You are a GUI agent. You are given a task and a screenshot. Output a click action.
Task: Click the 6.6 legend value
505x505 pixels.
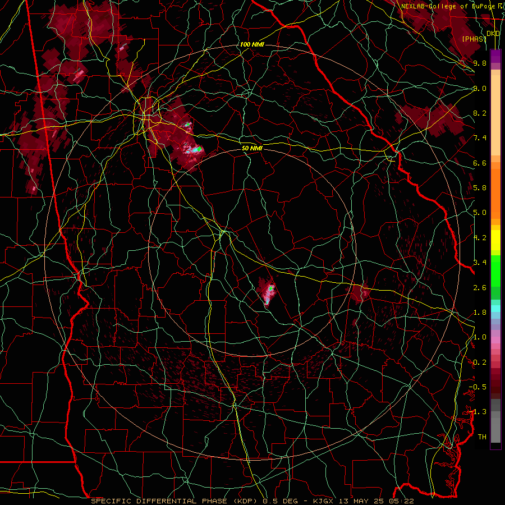(x=480, y=163)
